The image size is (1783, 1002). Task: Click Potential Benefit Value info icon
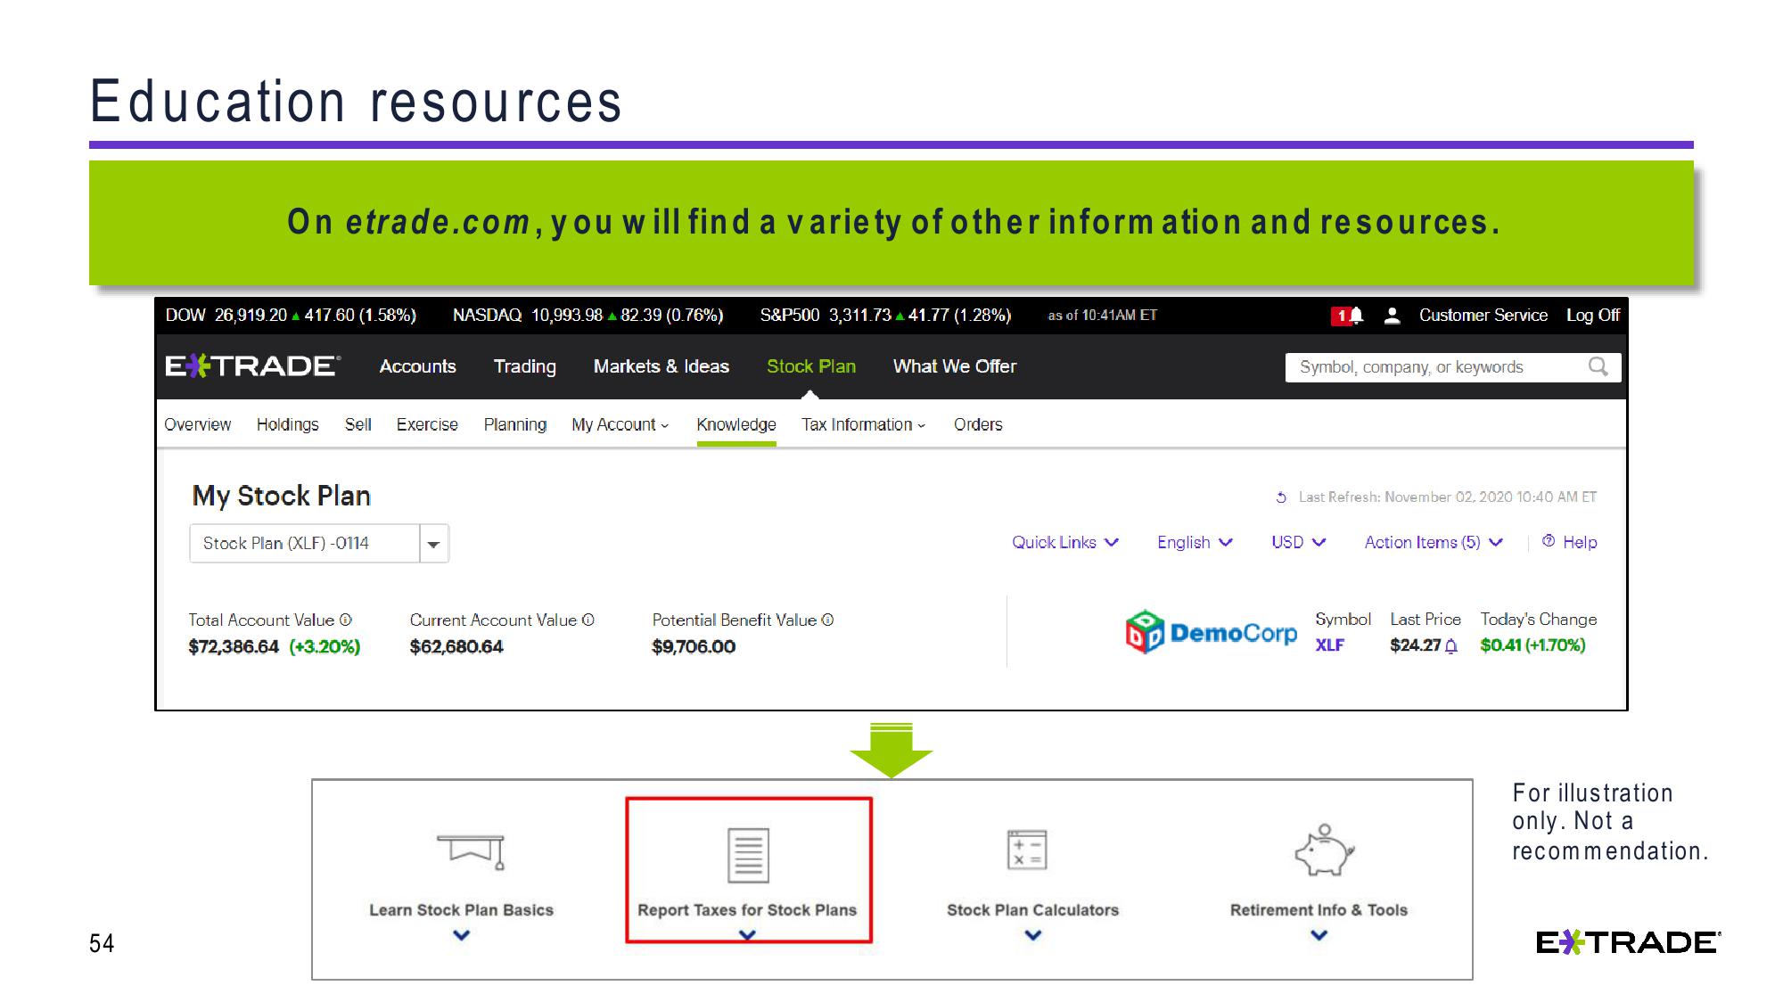click(828, 620)
